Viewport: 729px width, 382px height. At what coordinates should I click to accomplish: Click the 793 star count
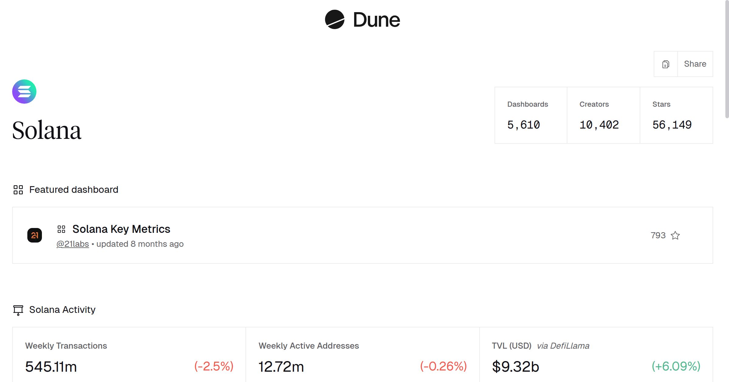658,236
